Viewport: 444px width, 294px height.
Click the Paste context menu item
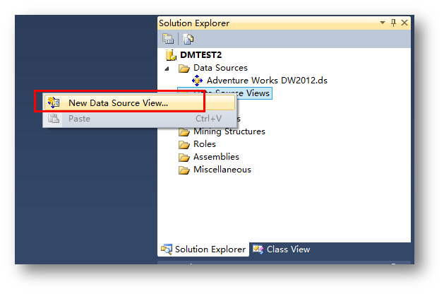coord(79,119)
